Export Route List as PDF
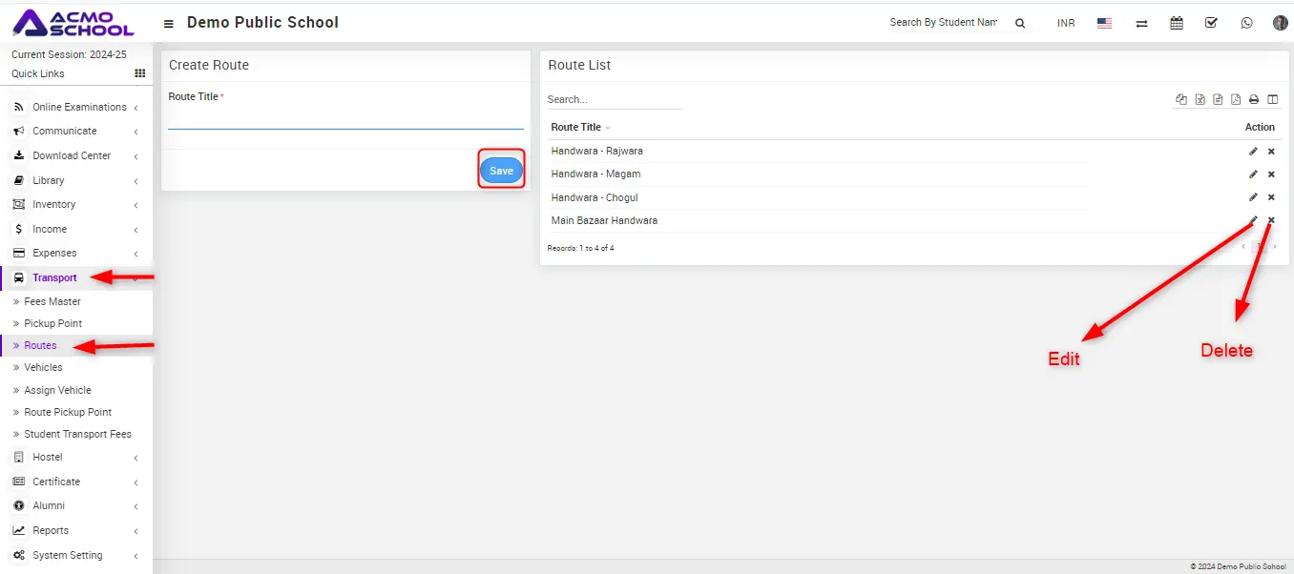The width and height of the screenshot is (1294, 574). point(1236,99)
